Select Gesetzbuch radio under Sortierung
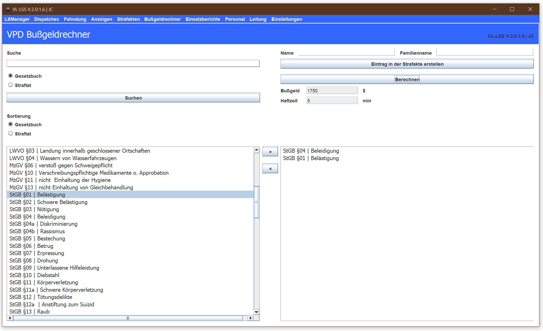Viewport: 543px width, 331px height. click(x=11, y=124)
